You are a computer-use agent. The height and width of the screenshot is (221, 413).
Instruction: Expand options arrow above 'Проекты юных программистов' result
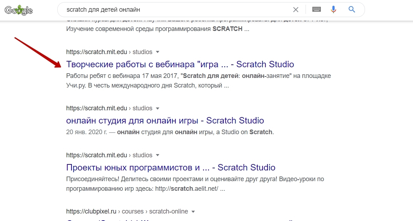158,155
